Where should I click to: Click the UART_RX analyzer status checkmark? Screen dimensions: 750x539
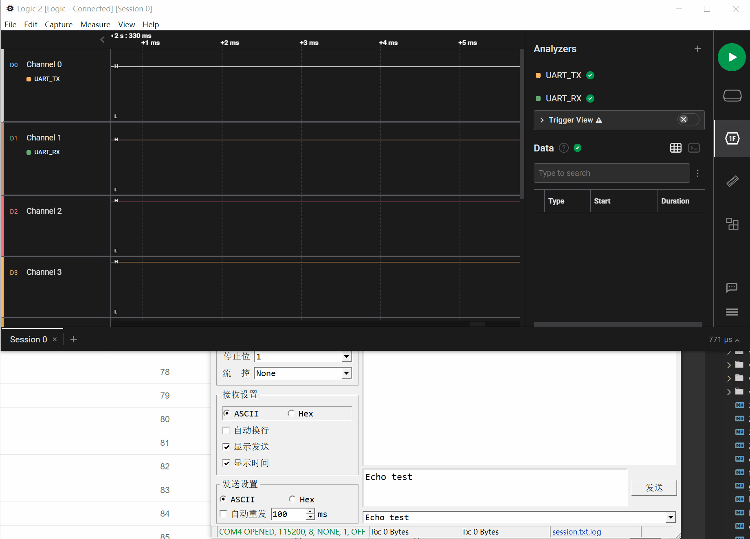[x=590, y=99]
